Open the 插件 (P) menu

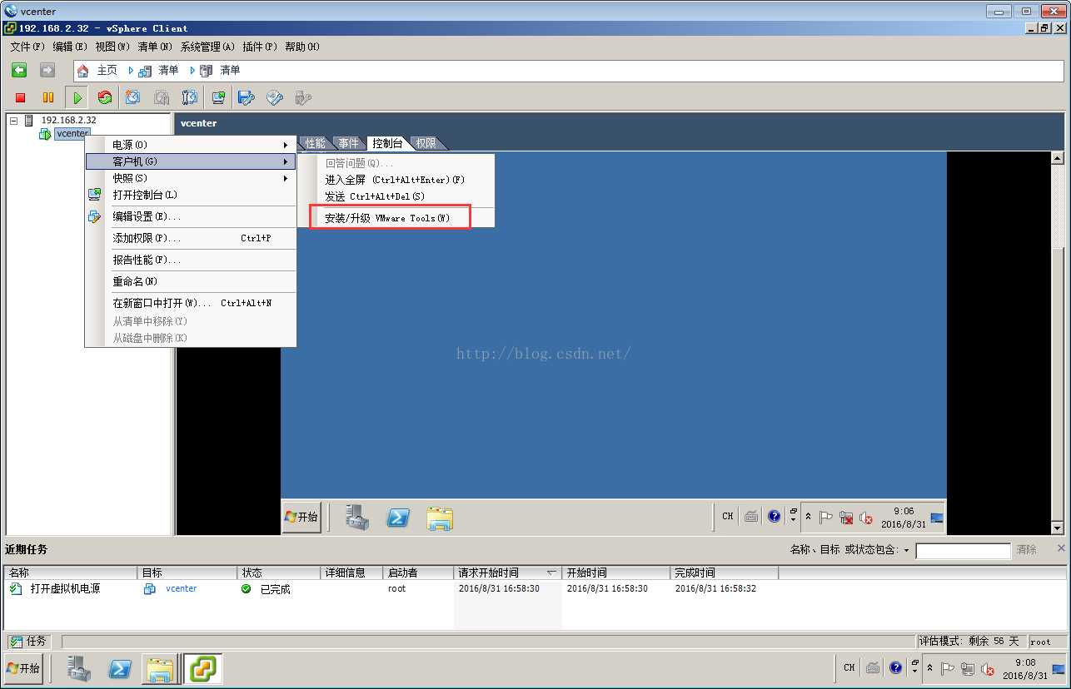[x=260, y=47]
